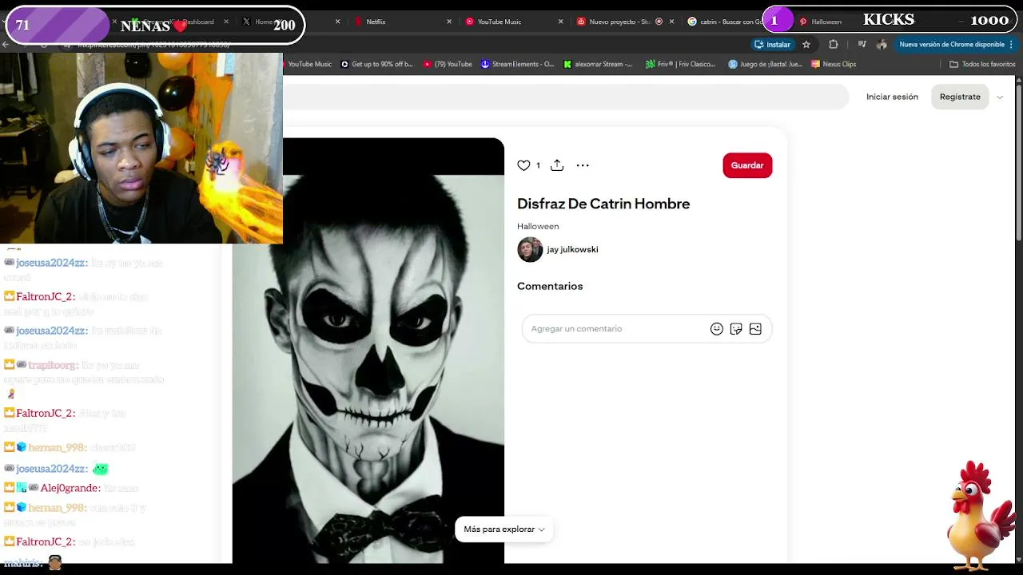
Task: Close the YouTube Music tab
Action: (560, 22)
